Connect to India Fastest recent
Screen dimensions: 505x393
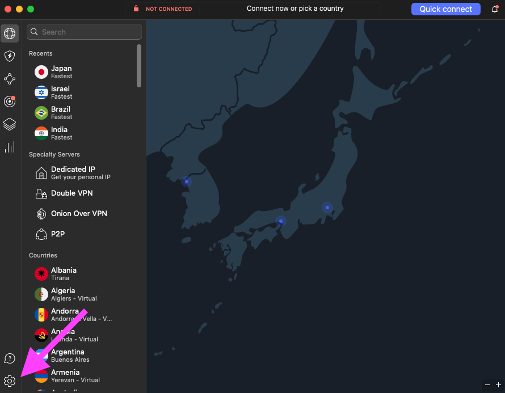[x=83, y=133]
